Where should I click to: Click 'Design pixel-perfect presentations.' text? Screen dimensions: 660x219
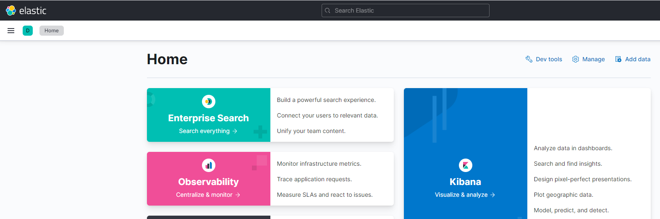coord(583,179)
